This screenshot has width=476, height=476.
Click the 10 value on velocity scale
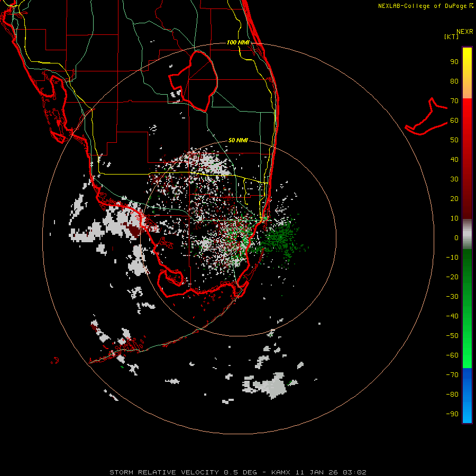pyautogui.click(x=454, y=218)
